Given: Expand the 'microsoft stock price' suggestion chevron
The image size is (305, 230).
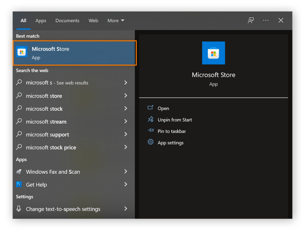Looking at the screenshot, I should pyautogui.click(x=126, y=147).
